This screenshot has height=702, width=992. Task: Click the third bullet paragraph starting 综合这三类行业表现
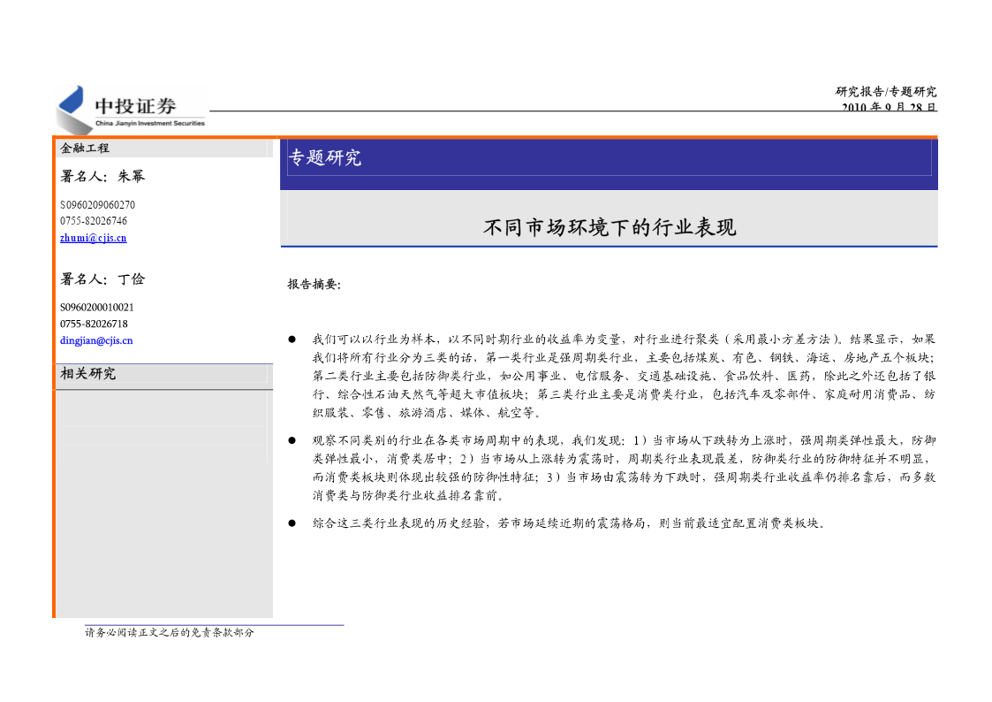[569, 523]
